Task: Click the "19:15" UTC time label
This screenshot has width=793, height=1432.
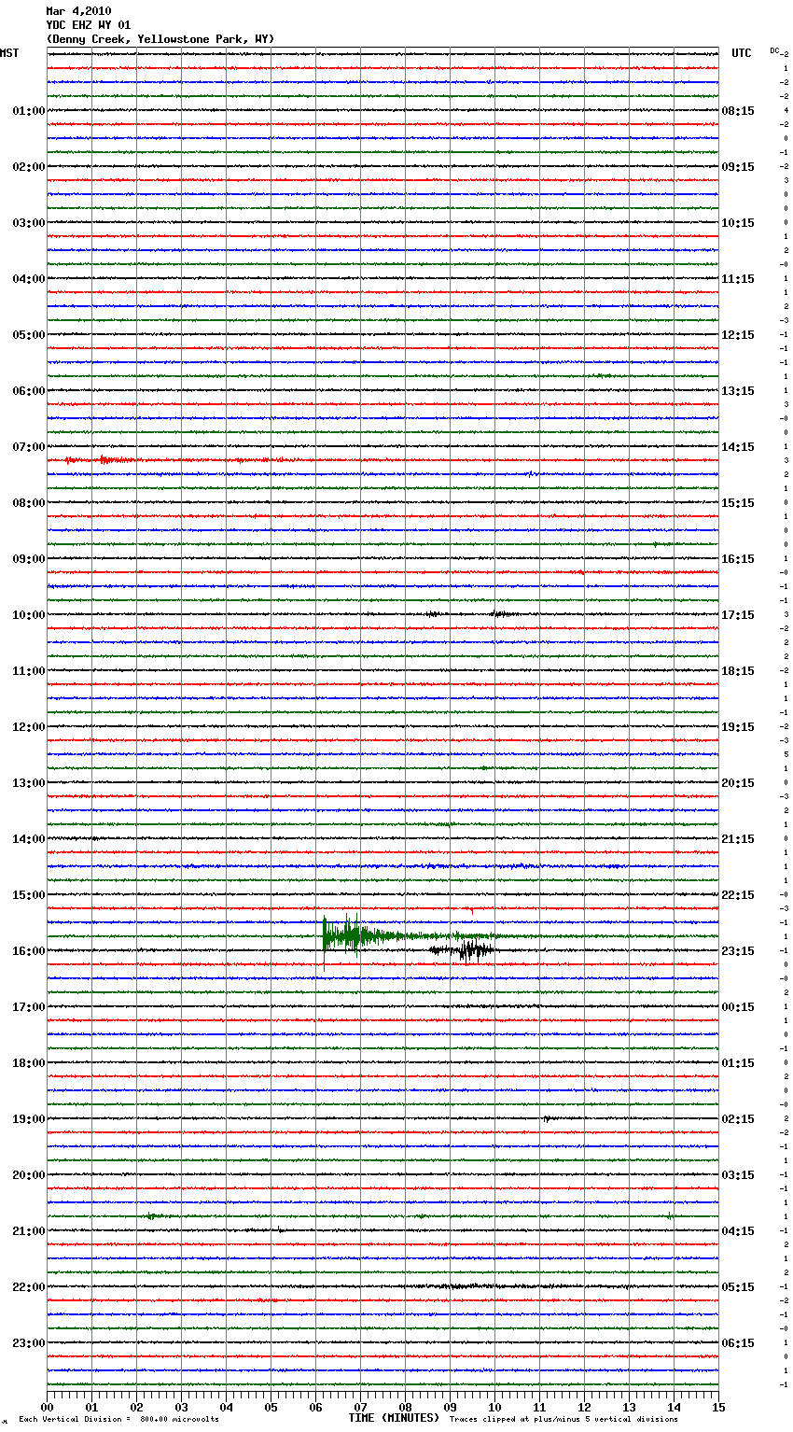Action: click(x=738, y=727)
